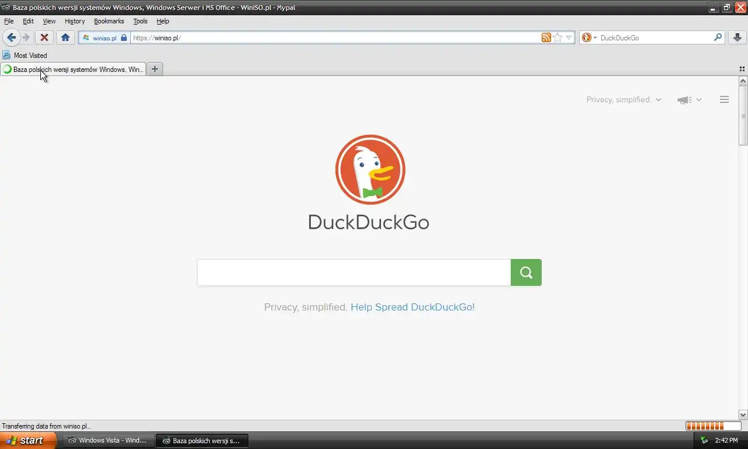This screenshot has width=748, height=449.
Task: Open the View menu
Action: 49,21
